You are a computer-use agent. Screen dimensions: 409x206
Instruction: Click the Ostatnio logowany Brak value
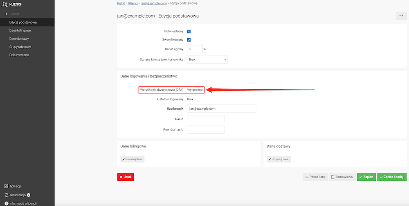click(x=191, y=99)
